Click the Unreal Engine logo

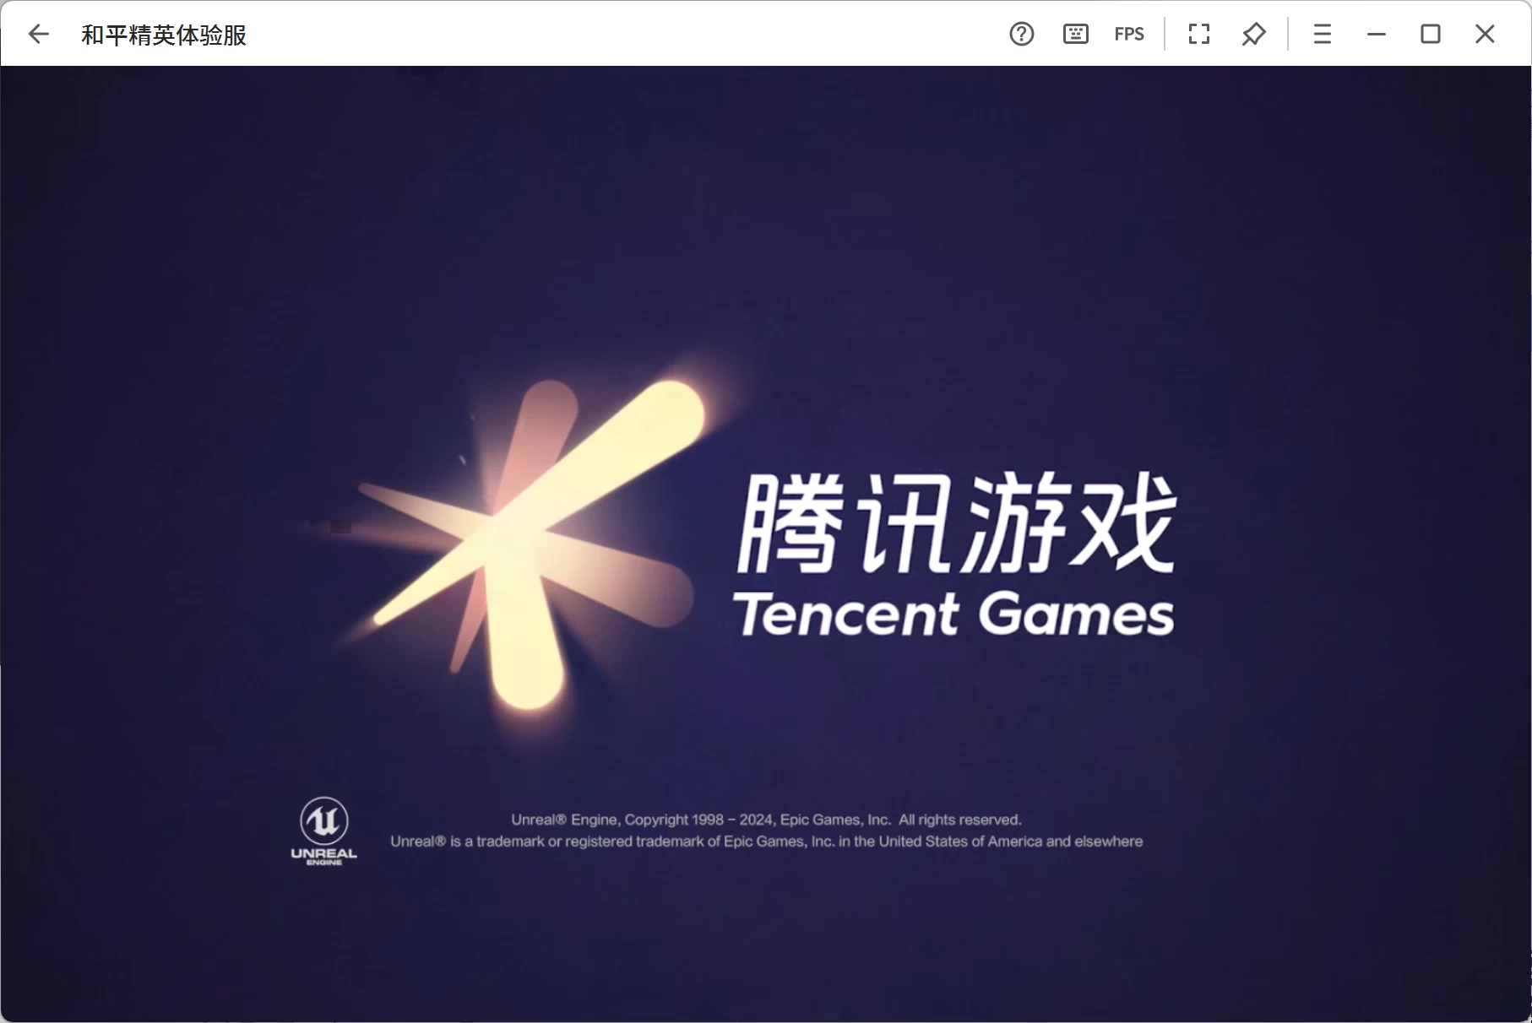(x=324, y=831)
